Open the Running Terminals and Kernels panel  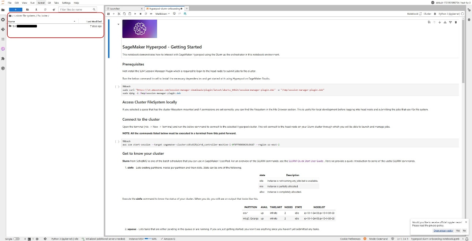click(3, 19)
